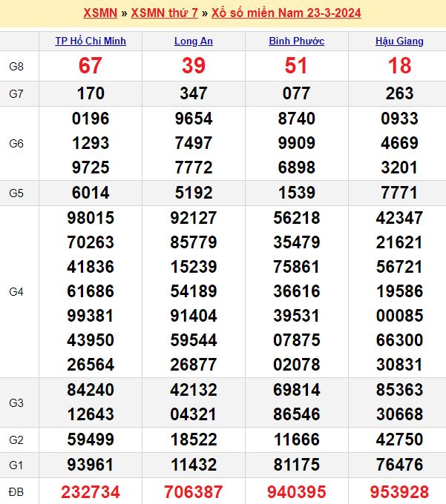Image resolution: width=446 pixels, height=504 pixels.
Task: Select the Long An province link
Action: pos(193,41)
